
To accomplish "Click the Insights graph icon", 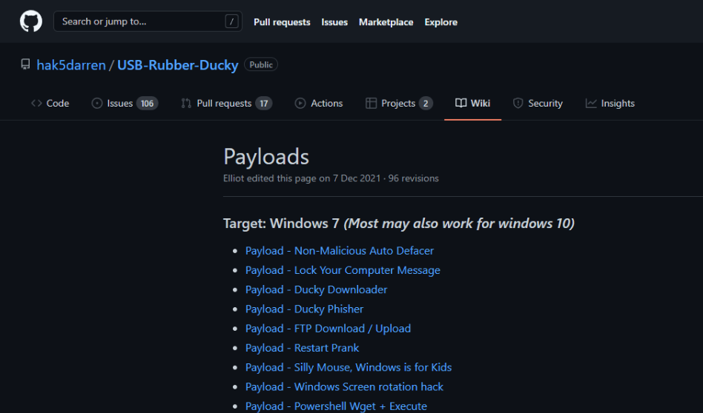I will pyautogui.click(x=591, y=104).
